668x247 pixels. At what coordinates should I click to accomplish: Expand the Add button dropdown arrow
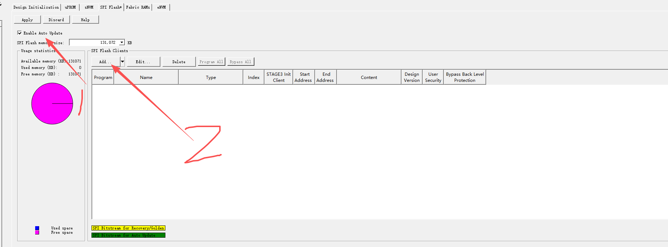coord(122,62)
